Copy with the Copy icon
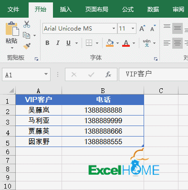 [26, 35]
